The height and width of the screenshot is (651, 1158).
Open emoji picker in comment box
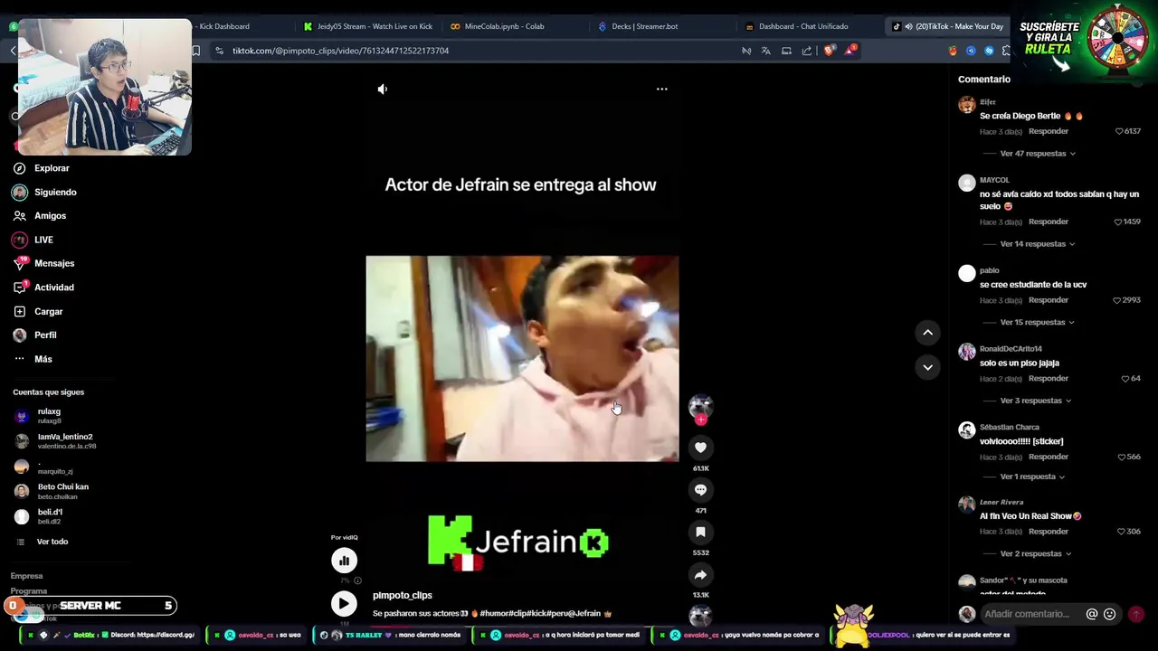click(1110, 614)
